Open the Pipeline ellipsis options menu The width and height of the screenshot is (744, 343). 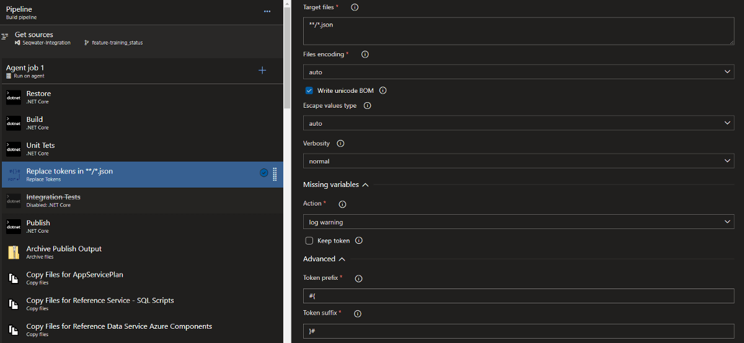click(267, 12)
